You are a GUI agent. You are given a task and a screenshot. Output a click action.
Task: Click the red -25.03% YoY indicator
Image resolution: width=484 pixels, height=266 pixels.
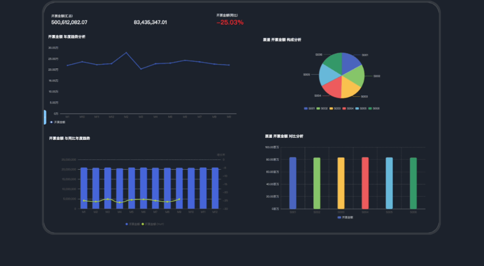click(x=230, y=23)
